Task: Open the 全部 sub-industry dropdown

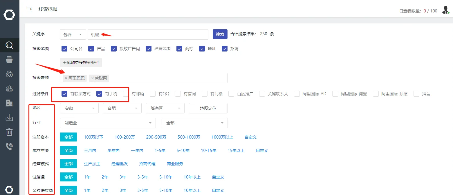Action: click(x=195, y=123)
